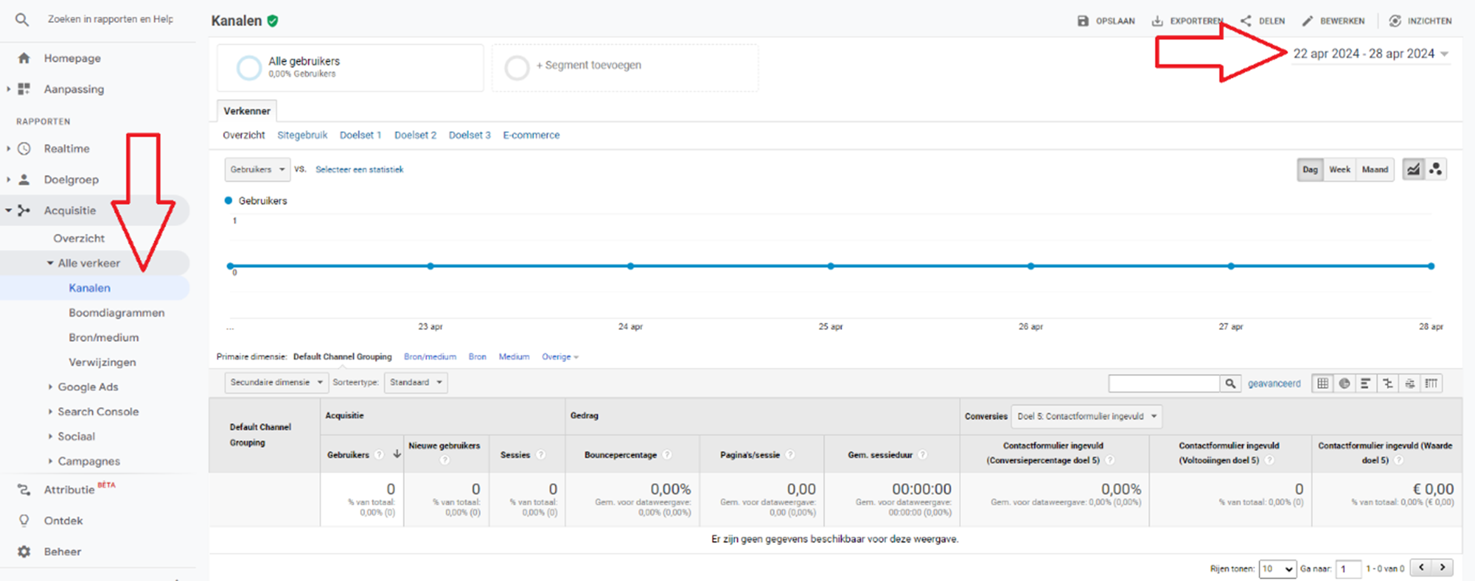The width and height of the screenshot is (1475, 581).
Task: Switch table to pie chart view
Action: 1344,383
